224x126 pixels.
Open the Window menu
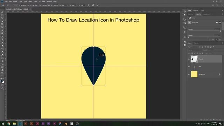pyautogui.click(x=49, y=1)
